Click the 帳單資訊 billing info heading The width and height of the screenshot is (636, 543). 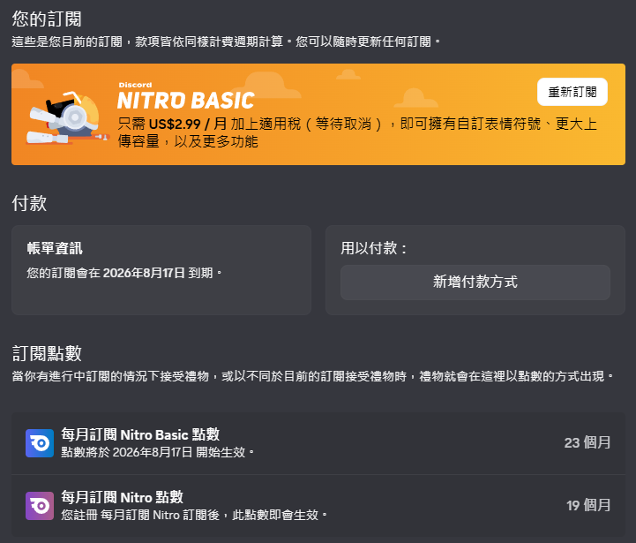tap(55, 248)
